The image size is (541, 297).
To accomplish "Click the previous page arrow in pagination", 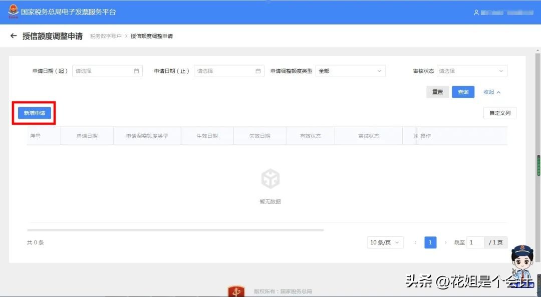I will coord(416,242).
